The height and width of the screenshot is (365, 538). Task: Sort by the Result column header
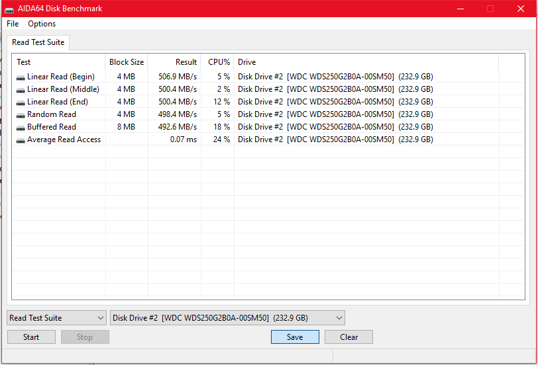[x=174, y=62]
